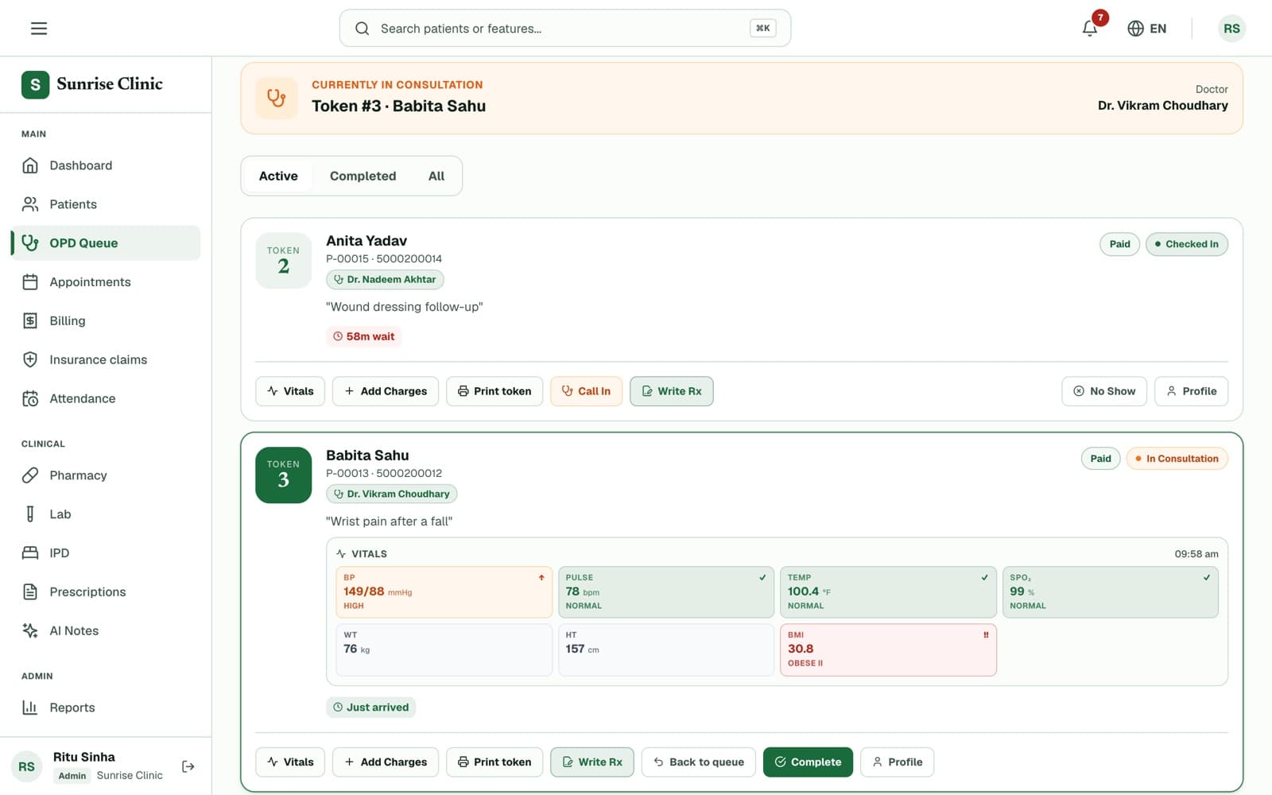Click the BMI 30.8 vitals card
The width and height of the screenshot is (1272, 795).
888,650
